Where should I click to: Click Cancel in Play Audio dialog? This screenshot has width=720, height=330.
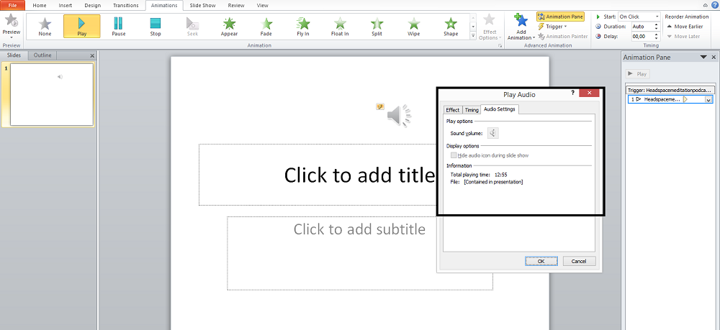pyautogui.click(x=579, y=261)
